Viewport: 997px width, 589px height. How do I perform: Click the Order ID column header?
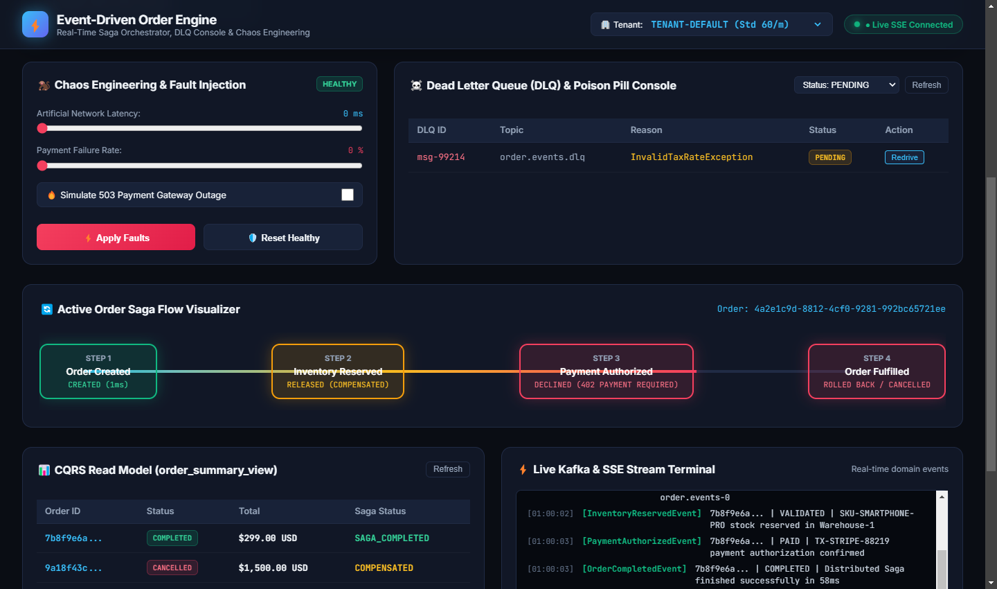[x=62, y=511]
